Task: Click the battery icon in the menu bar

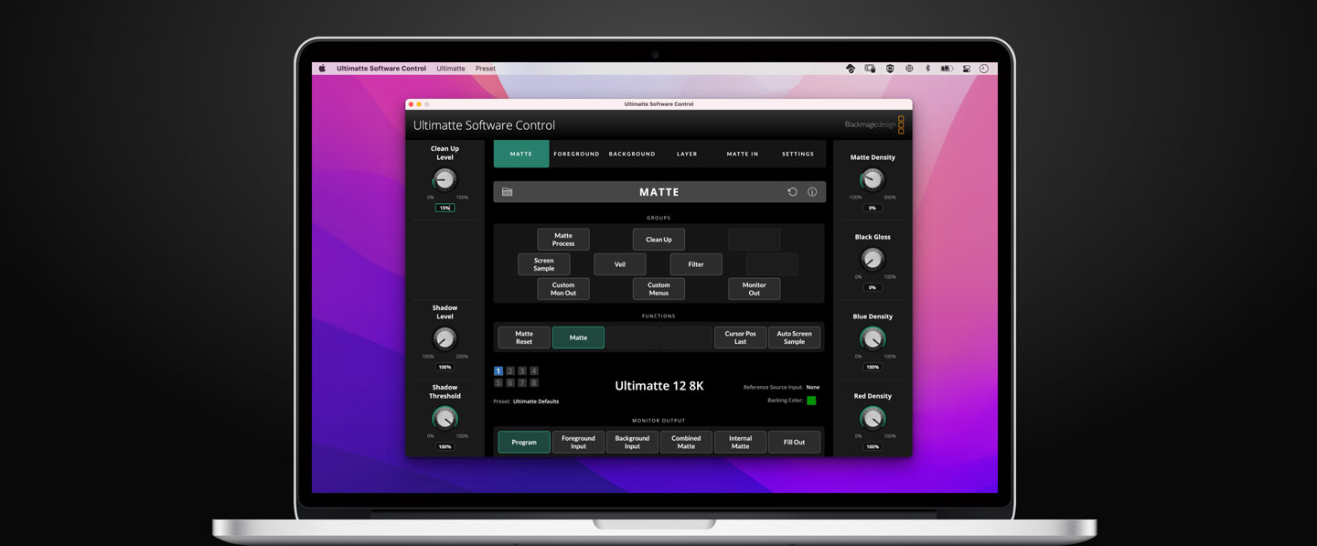Action: [x=946, y=69]
